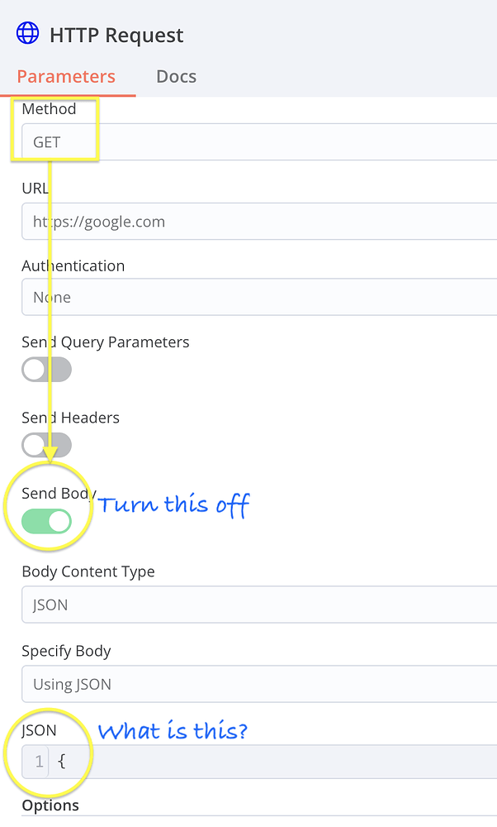Click the Specify Body field showing Using JSON

(x=248, y=684)
